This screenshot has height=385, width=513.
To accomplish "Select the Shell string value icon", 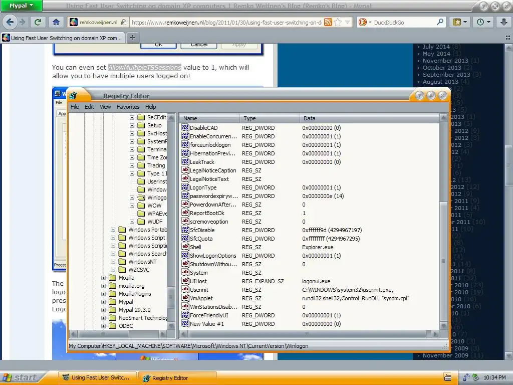I will point(185,247).
